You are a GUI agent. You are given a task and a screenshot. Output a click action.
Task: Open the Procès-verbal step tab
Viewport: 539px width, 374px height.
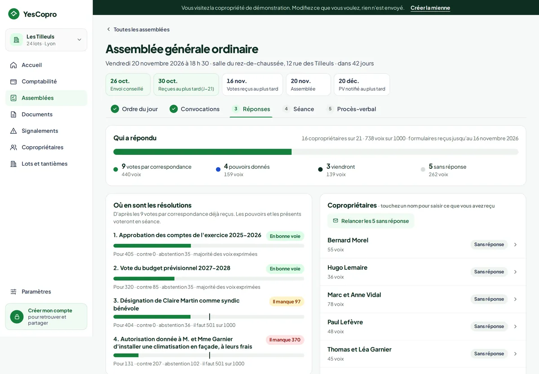[351, 109]
